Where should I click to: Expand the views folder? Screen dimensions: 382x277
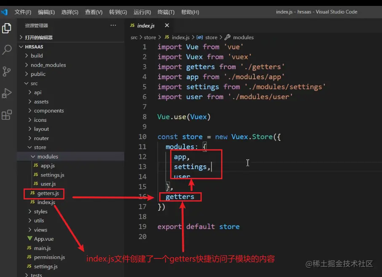coord(71,230)
